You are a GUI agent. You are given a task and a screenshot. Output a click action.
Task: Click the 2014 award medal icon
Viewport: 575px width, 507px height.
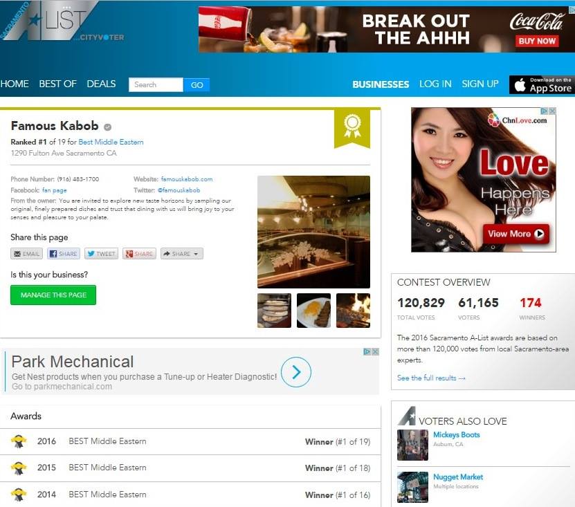[x=19, y=495]
